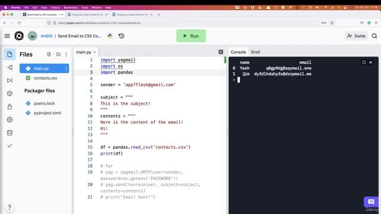This screenshot has height=214, width=381.
Task: Reload the current page
Action: [19, 23]
